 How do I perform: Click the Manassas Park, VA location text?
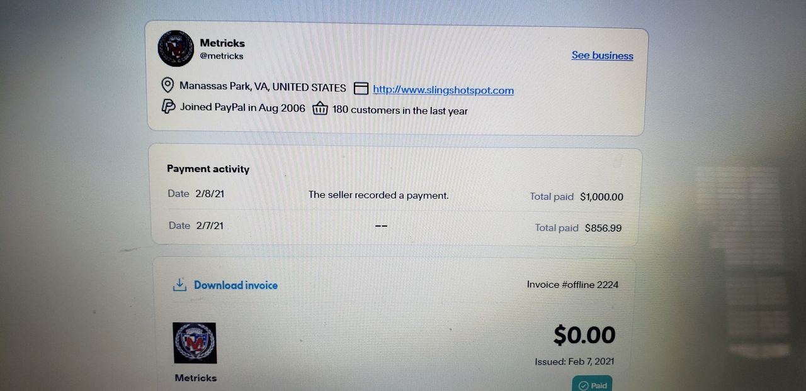click(263, 87)
